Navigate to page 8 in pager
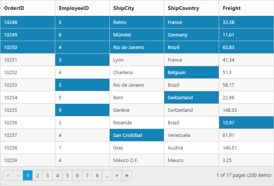Screen dimensions: 274x186 click(97, 175)
